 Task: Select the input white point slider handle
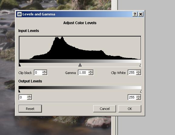point(140,65)
